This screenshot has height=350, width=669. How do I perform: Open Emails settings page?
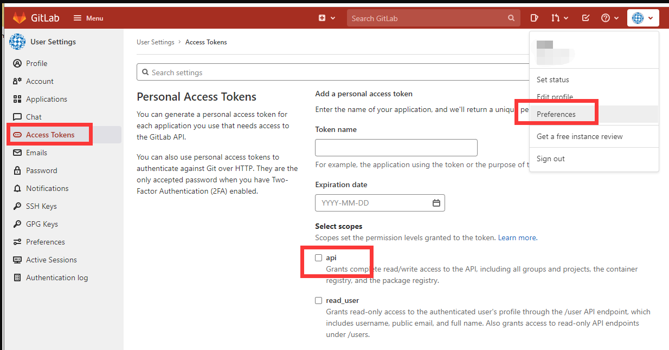pos(37,153)
